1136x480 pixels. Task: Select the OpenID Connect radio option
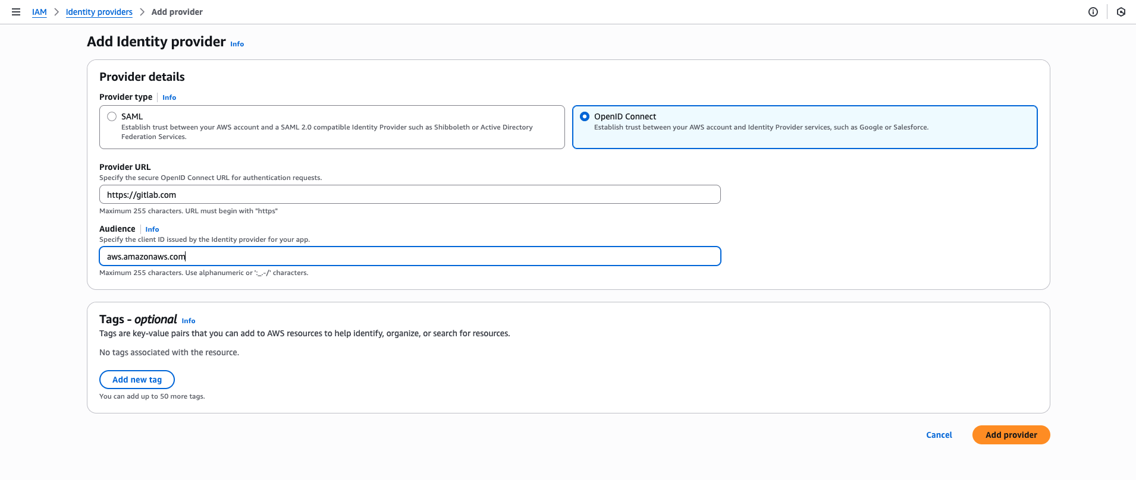click(x=585, y=116)
